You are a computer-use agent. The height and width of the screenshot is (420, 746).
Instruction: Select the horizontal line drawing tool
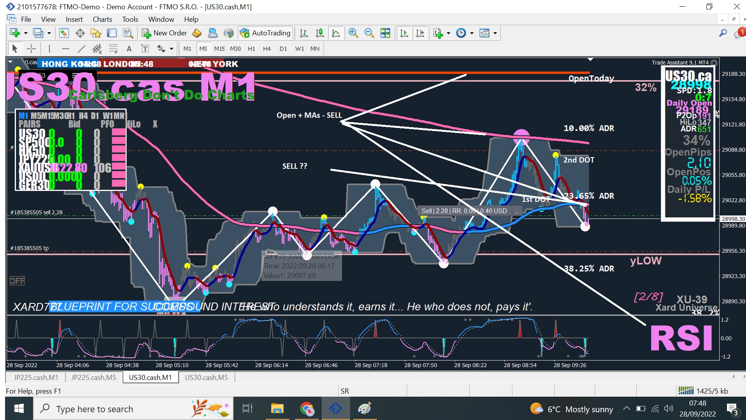[65, 49]
